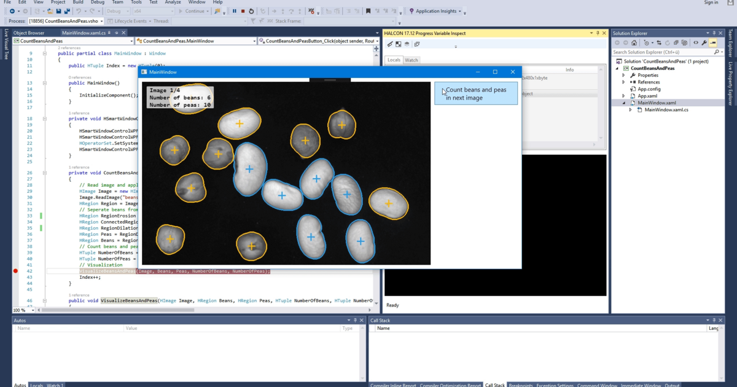The width and height of the screenshot is (737, 387).
Task: Switch to Immediate Window tab
Action: click(642, 385)
